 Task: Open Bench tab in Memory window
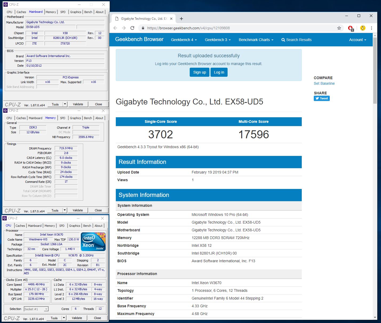pos(88,118)
